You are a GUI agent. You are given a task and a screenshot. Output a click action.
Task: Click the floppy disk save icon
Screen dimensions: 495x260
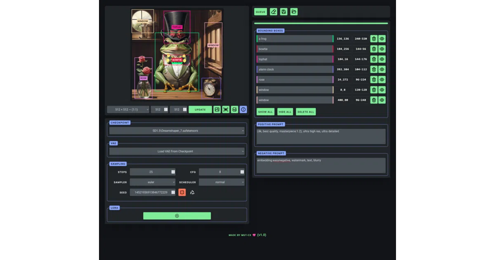pos(284,12)
